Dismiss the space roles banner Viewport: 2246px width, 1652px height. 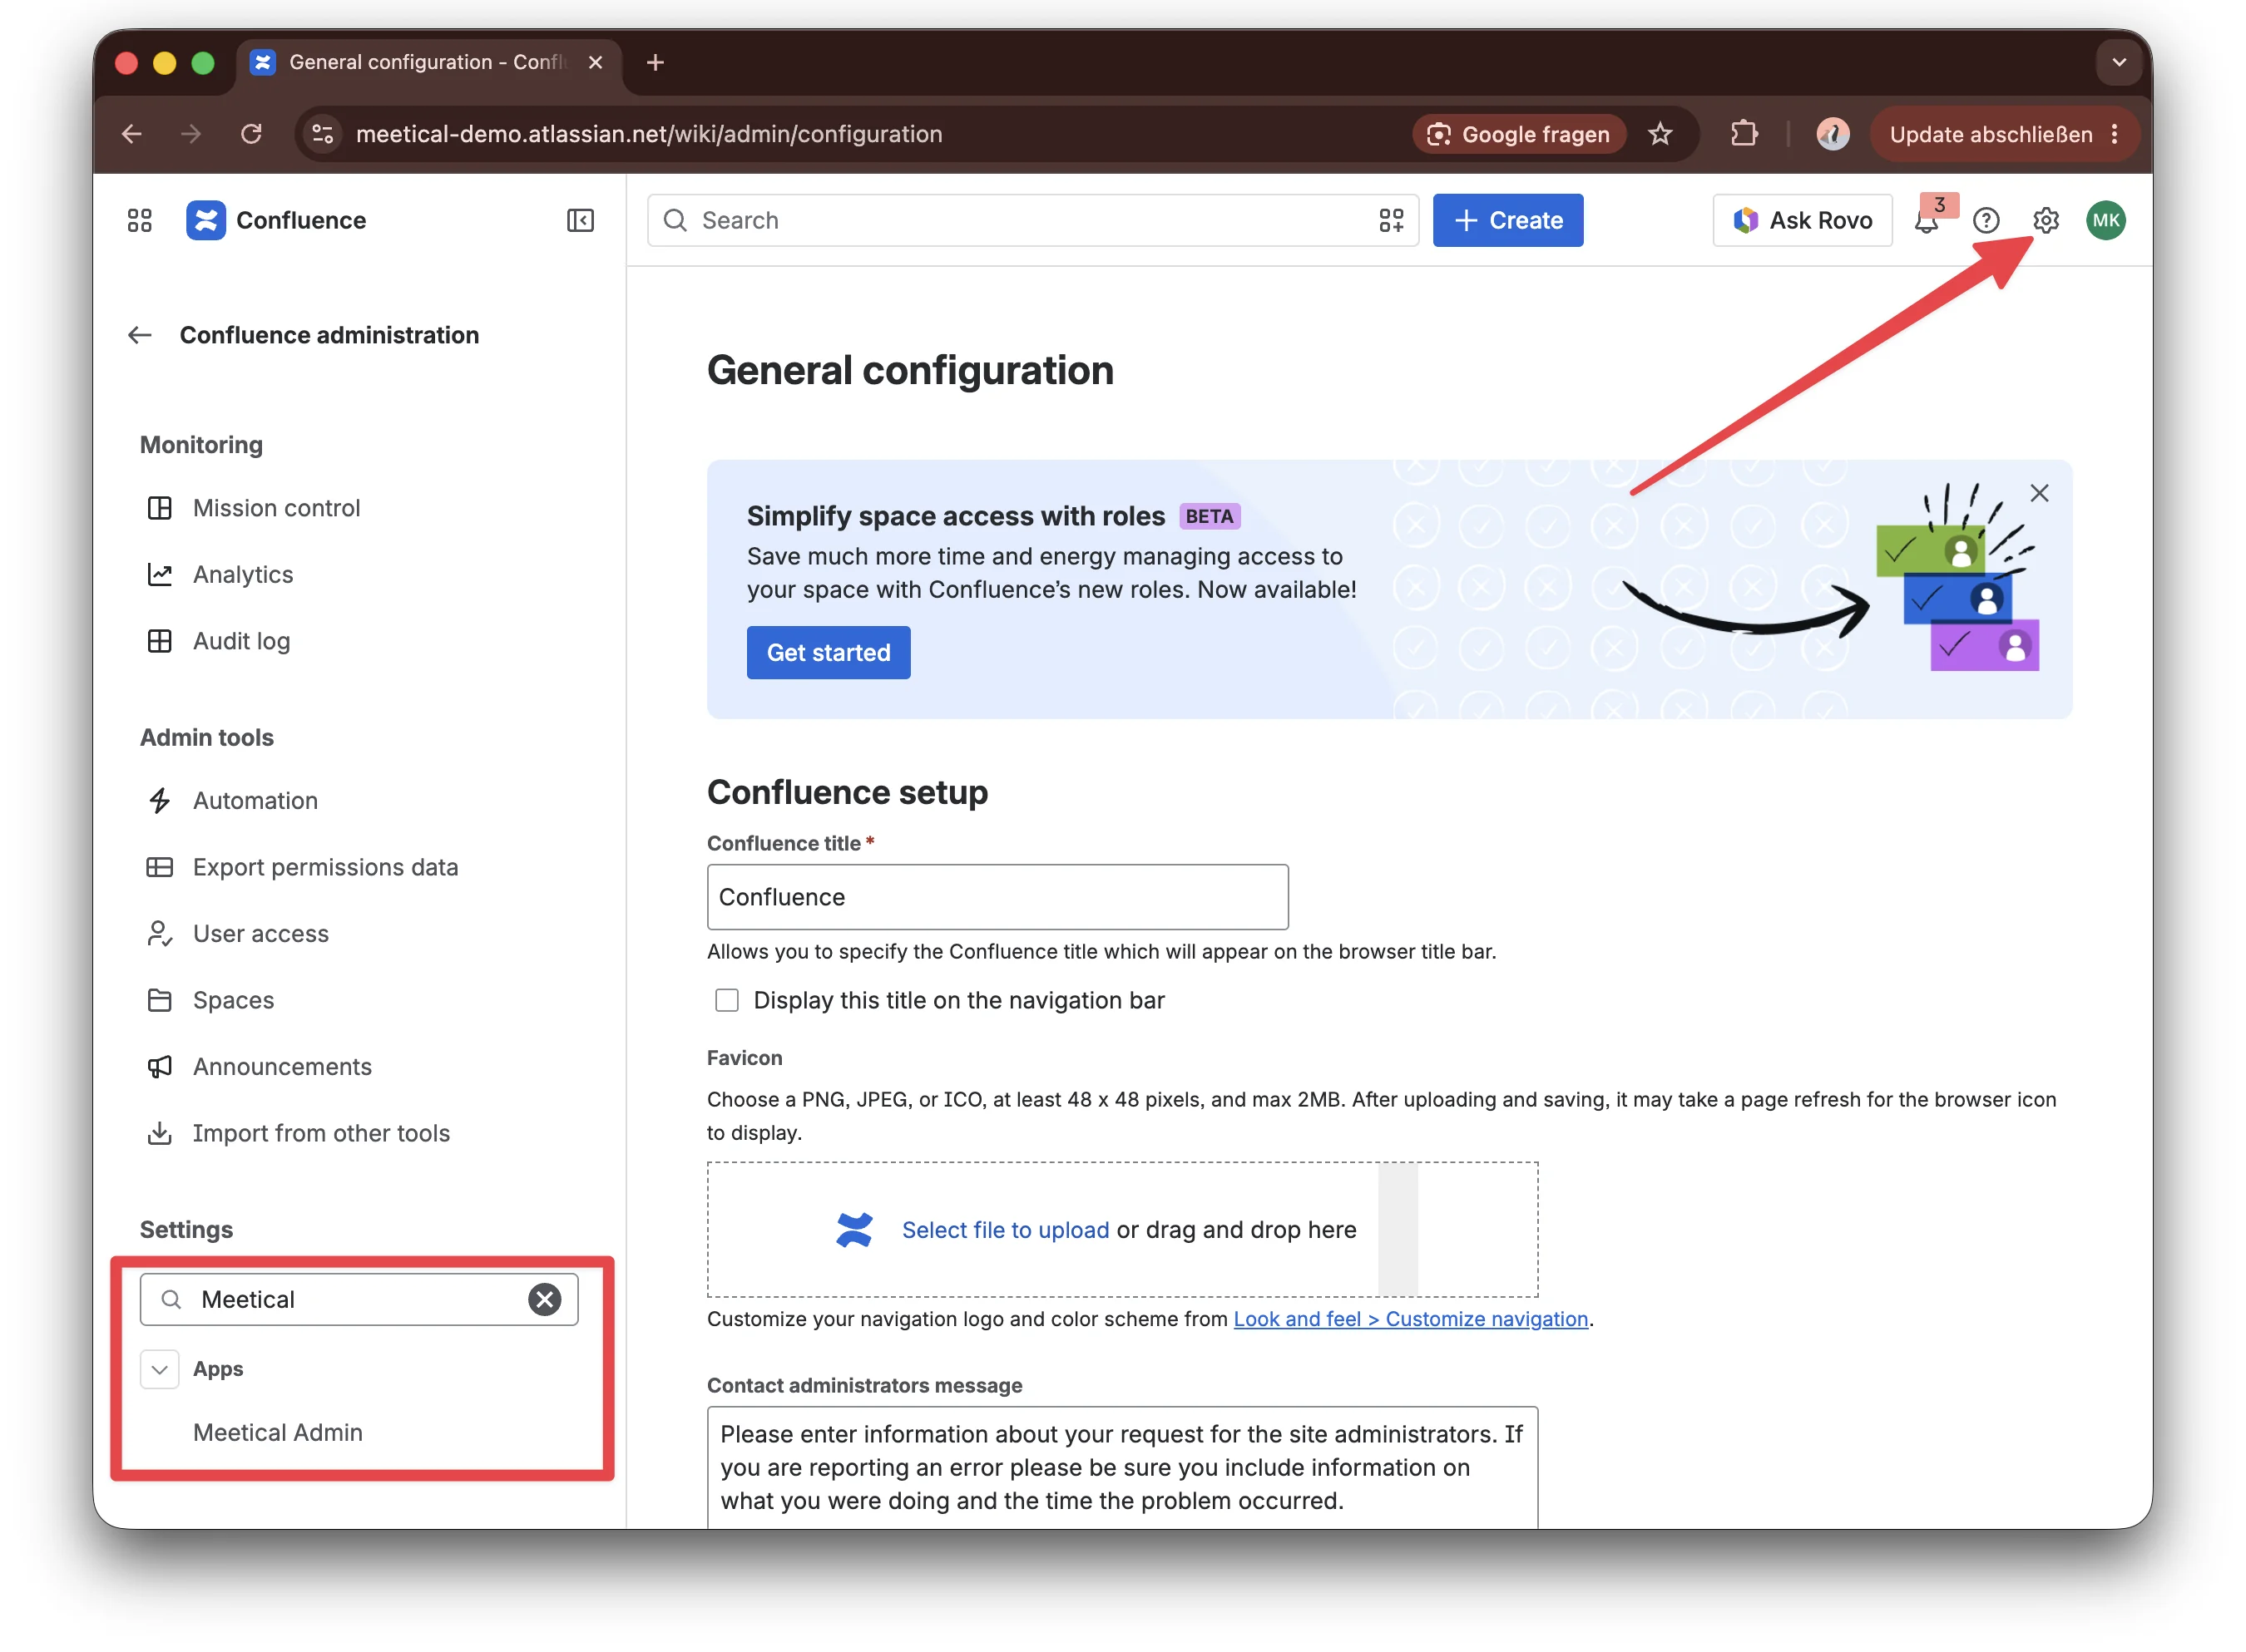pyautogui.click(x=2039, y=493)
